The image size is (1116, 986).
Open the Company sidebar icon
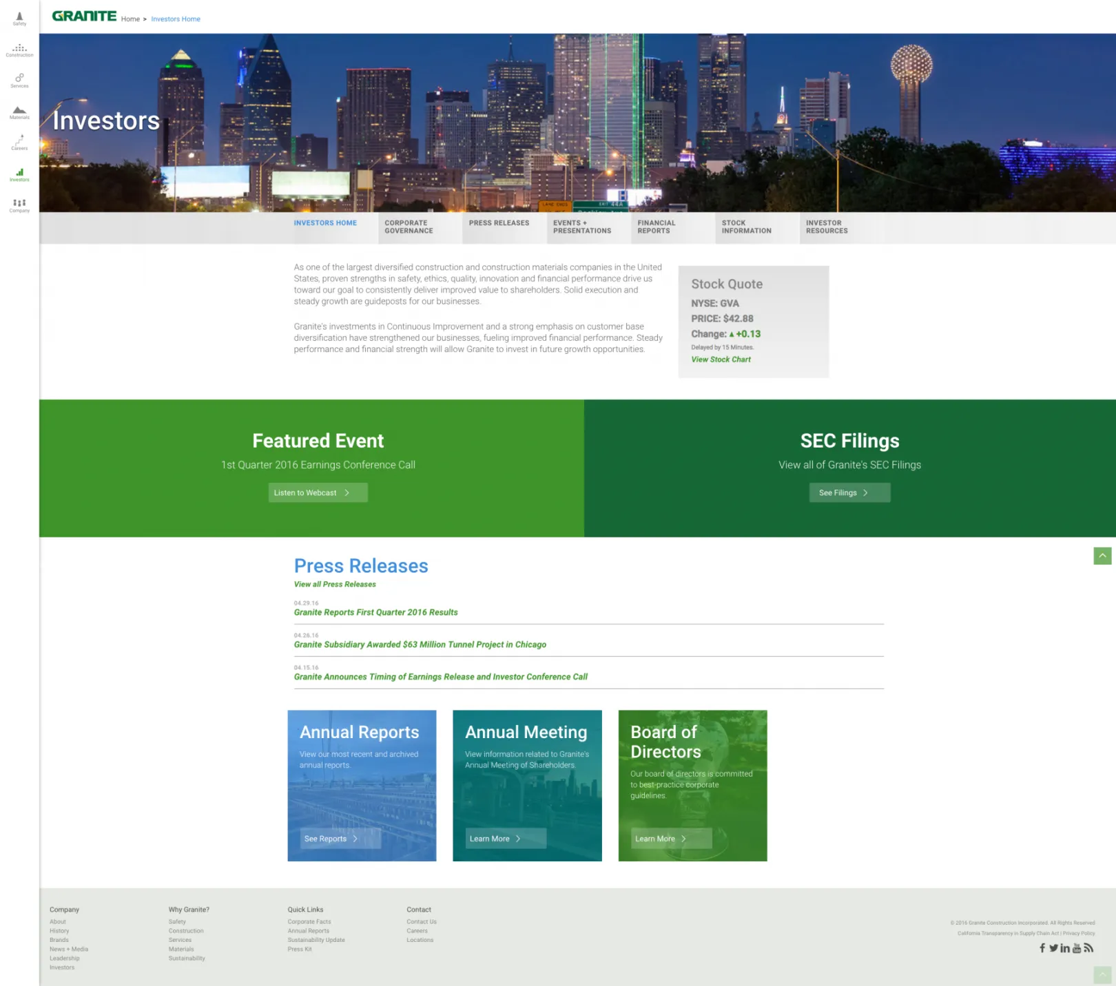pyautogui.click(x=19, y=205)
